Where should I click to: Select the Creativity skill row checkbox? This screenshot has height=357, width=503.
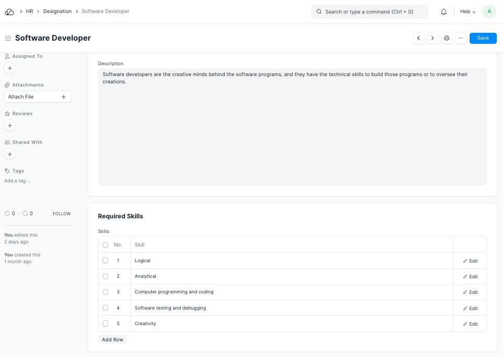click(x=105, y=324)
